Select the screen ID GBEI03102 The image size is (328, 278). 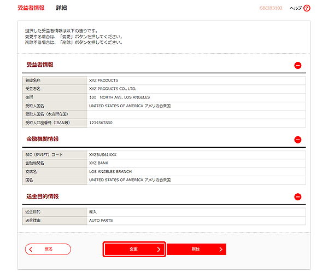[271, 8]
